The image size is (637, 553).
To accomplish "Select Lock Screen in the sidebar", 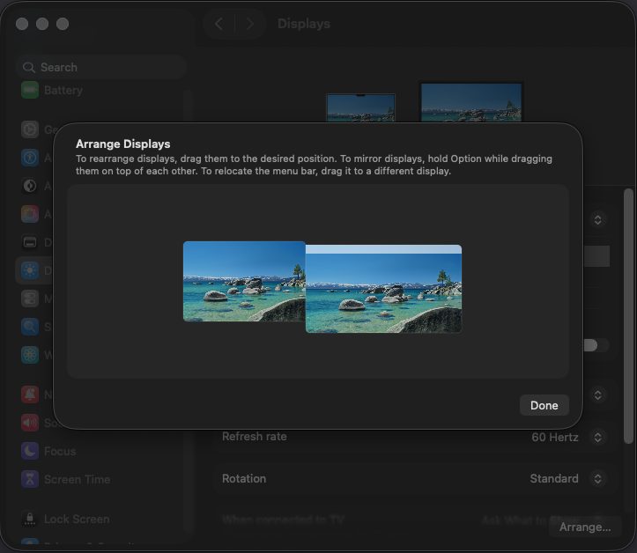I will click(x=77, y=520).
